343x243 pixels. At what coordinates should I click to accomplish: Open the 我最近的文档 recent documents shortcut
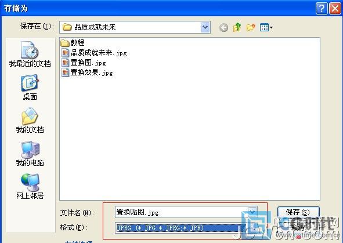(x=30, y=54)
